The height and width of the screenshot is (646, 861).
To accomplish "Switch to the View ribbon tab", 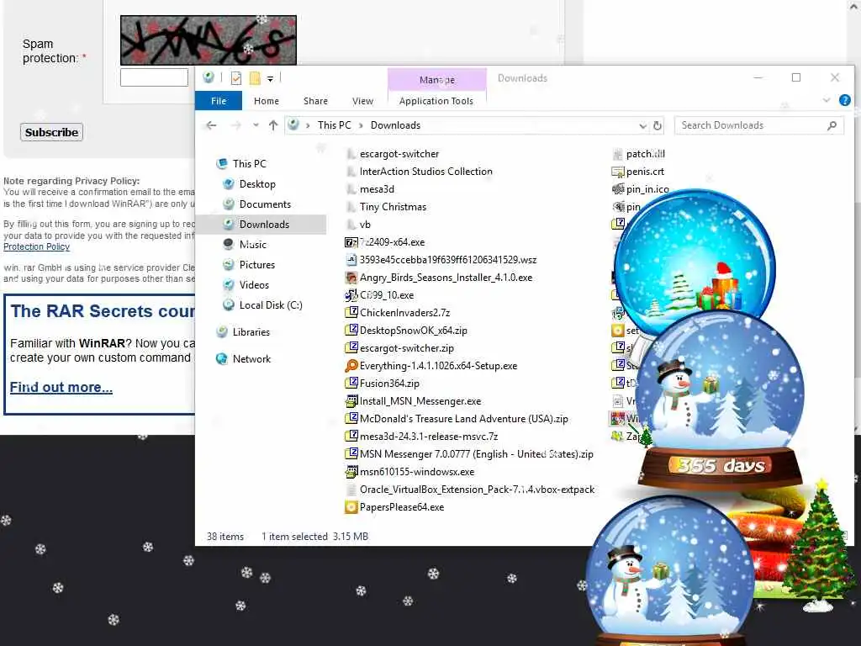I will pos(362,101).
